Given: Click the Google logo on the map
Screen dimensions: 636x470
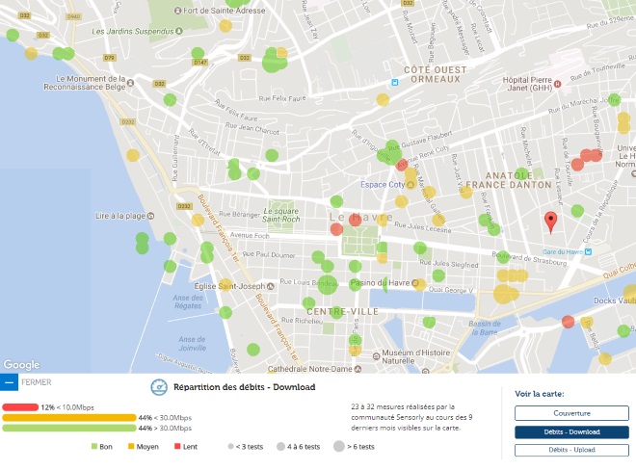Looking at the screenshot, I should pos(21,365).
